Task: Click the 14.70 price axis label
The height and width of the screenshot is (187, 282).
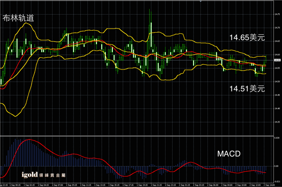Action: pos(277,28)
